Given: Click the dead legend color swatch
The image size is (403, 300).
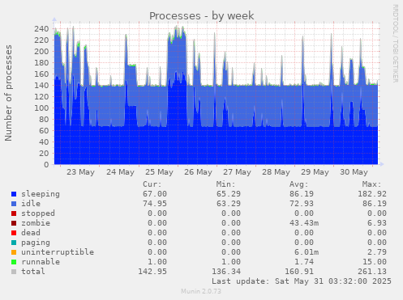Looking at the screenshot, I should pos(14,233).
